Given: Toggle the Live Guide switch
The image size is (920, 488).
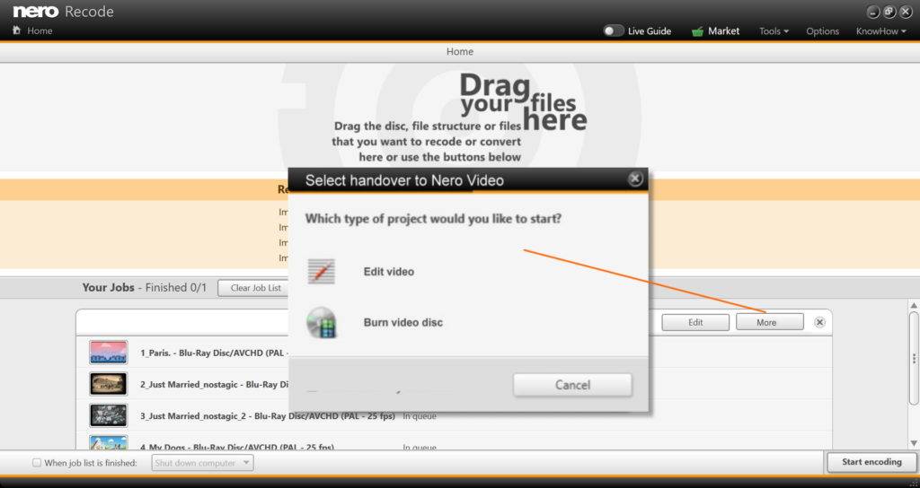Looking at the screenshot, I should tap(614, 30).
